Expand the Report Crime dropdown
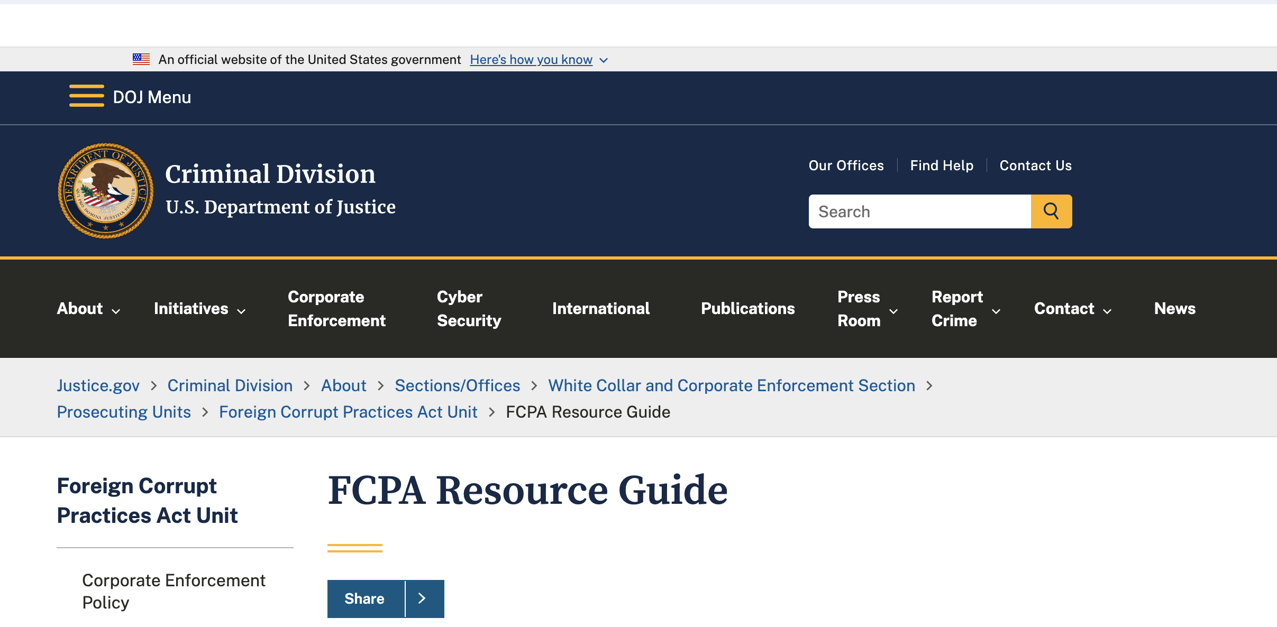 coord(966,309)
